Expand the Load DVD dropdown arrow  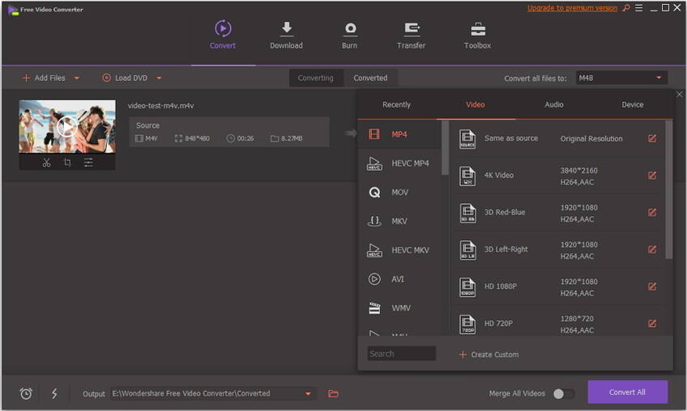159,78
